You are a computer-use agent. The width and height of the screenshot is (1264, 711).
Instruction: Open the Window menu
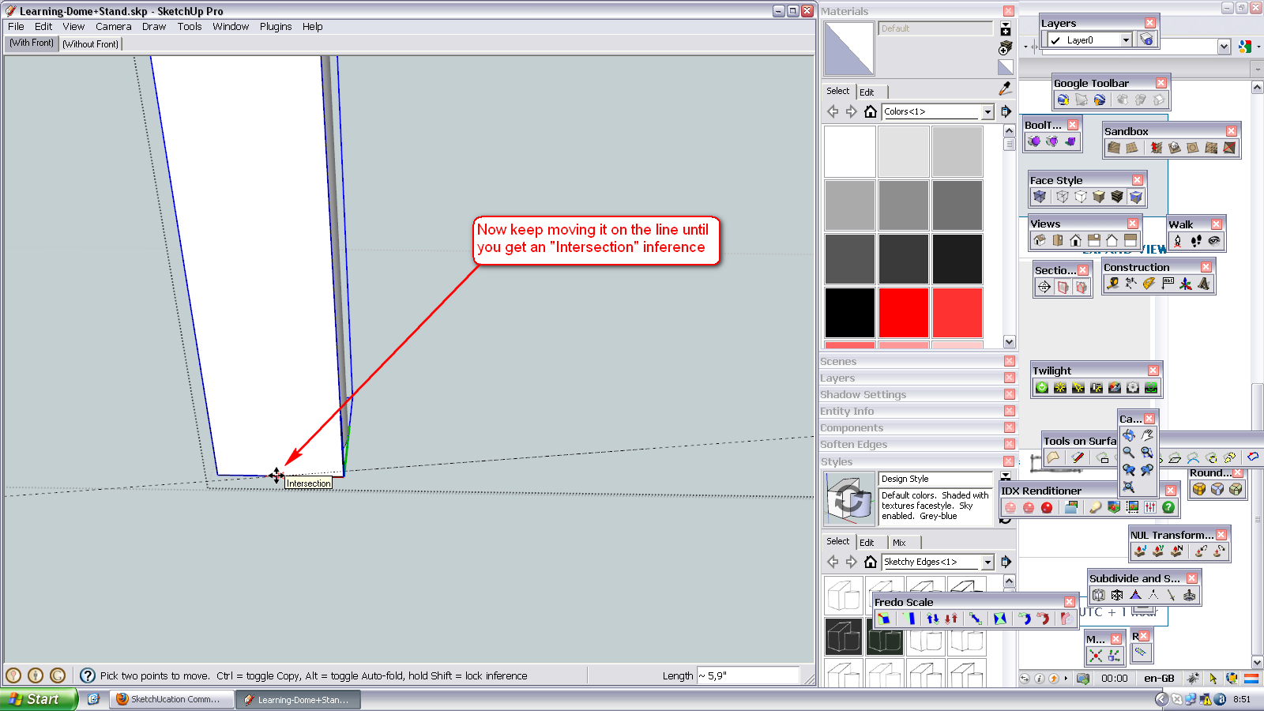click(231, 26)
